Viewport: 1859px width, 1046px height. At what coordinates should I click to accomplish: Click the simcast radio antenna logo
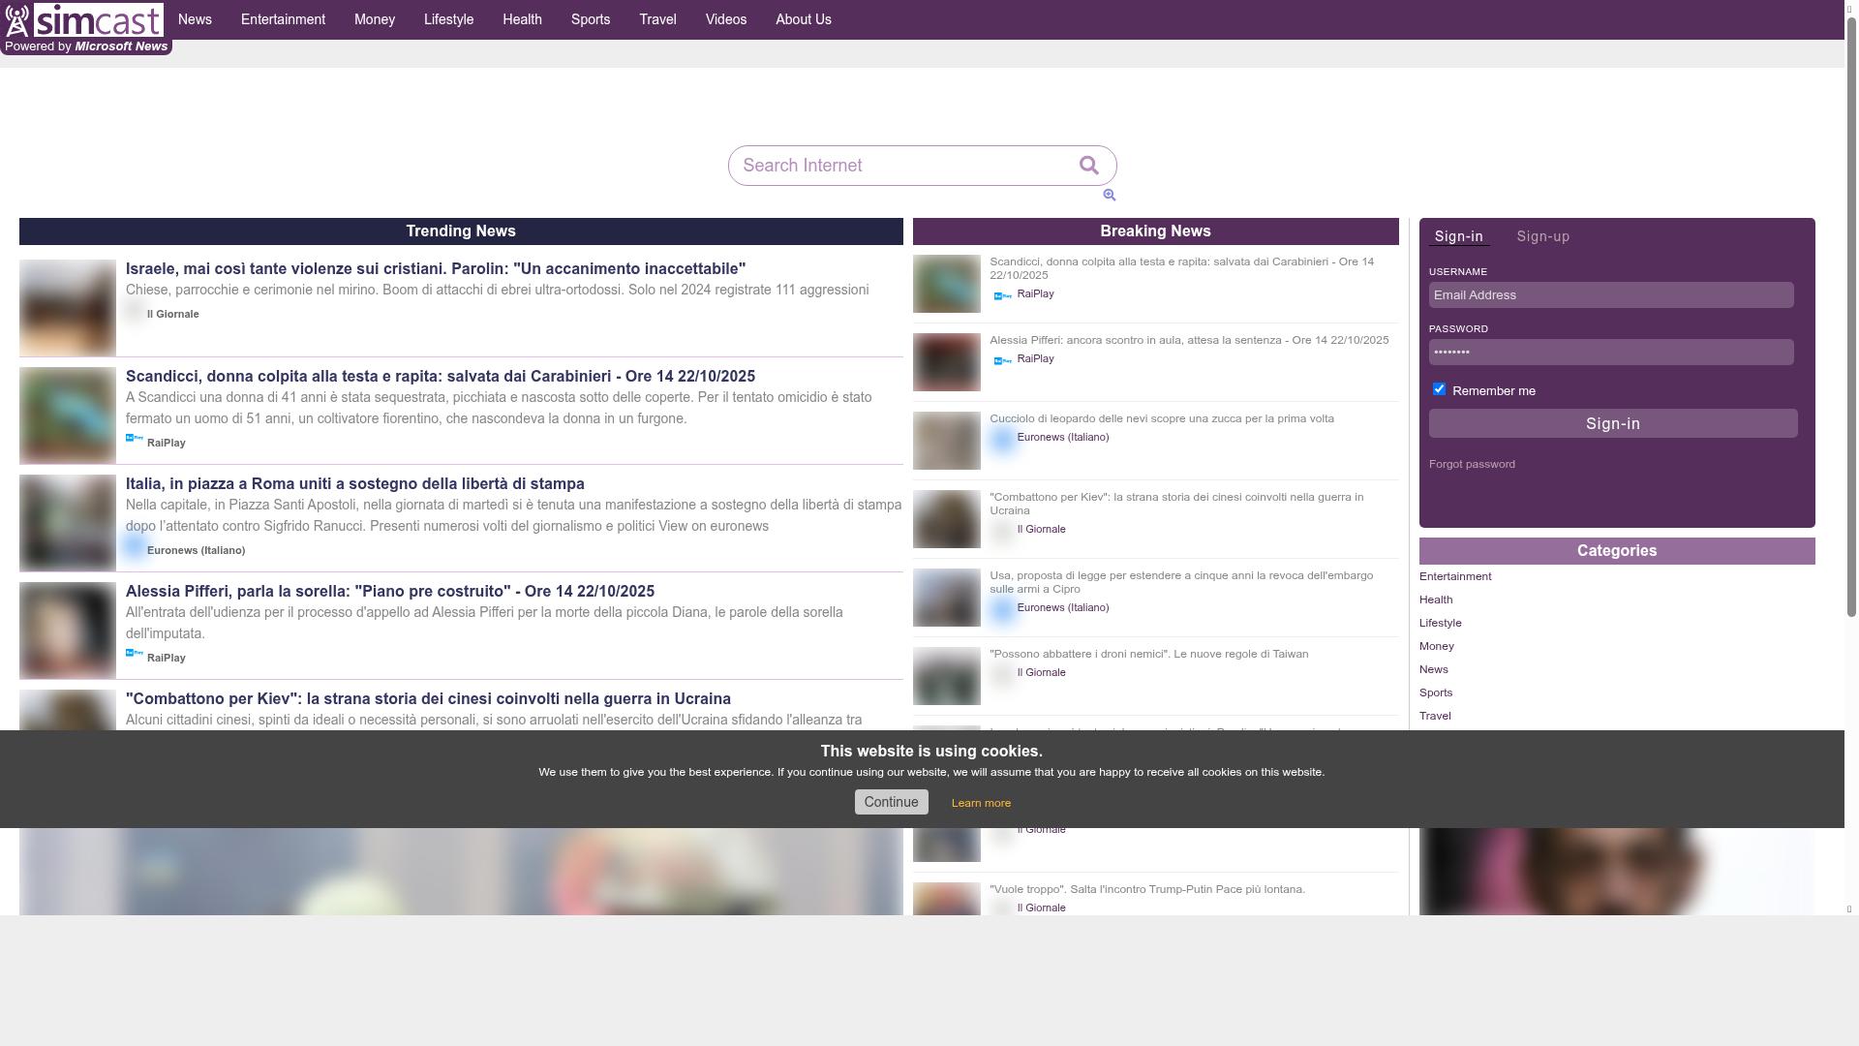(16, 19)
